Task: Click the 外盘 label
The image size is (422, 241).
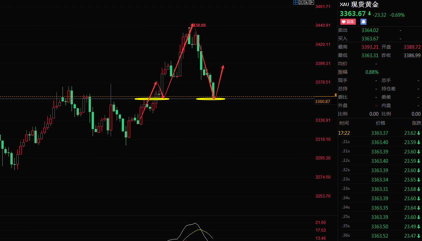Action: tap(343, 105)
